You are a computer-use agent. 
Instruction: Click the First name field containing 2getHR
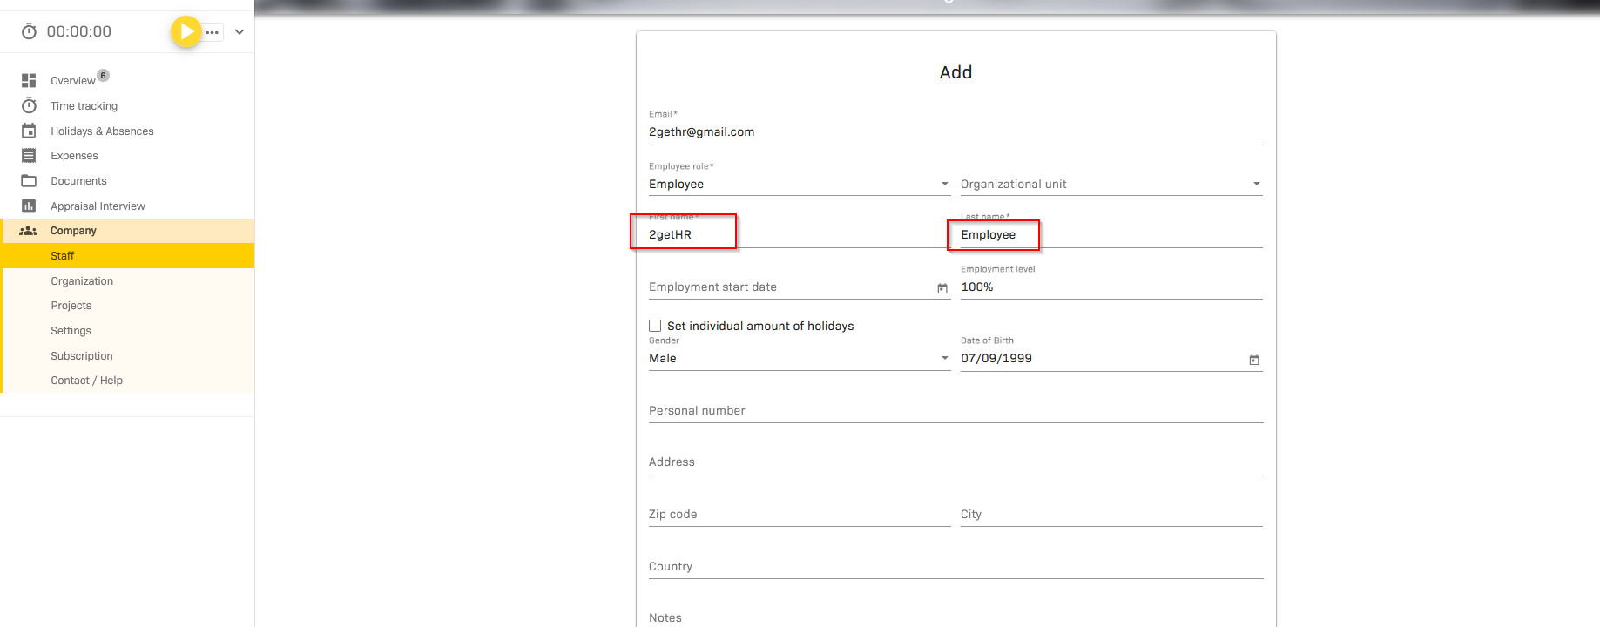pyautogui.click(x=799, y=235)
